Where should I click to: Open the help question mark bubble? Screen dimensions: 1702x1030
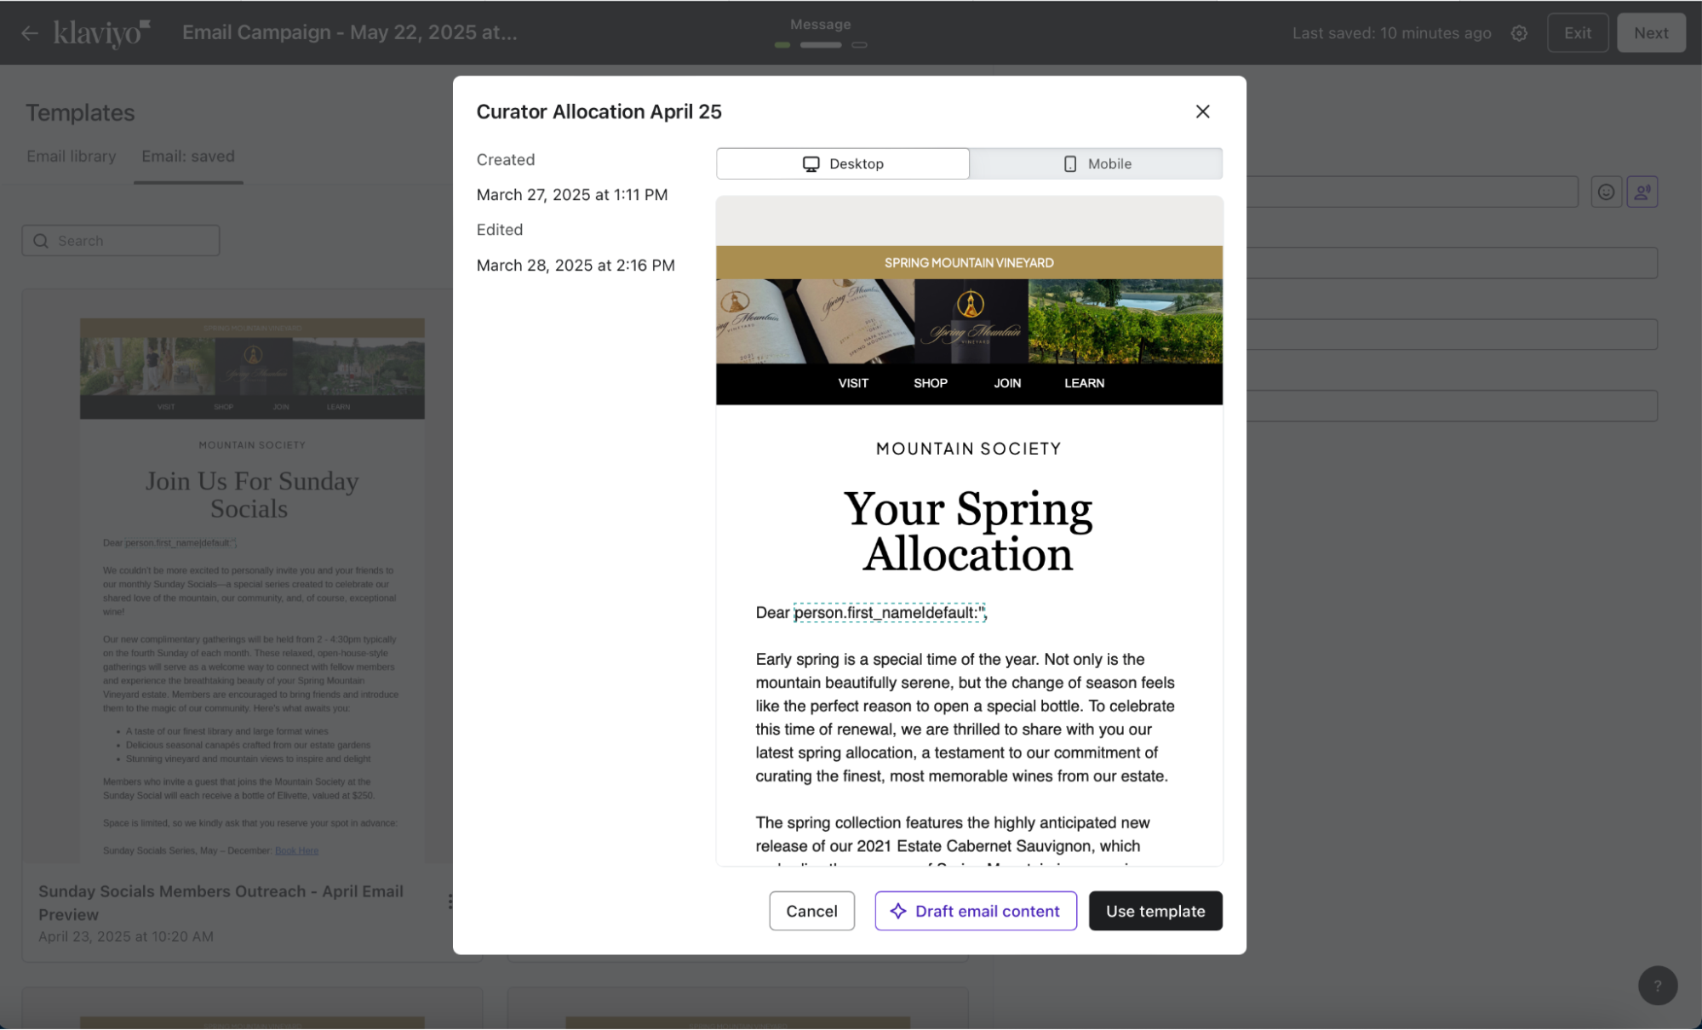click(x=1657, y=986)
